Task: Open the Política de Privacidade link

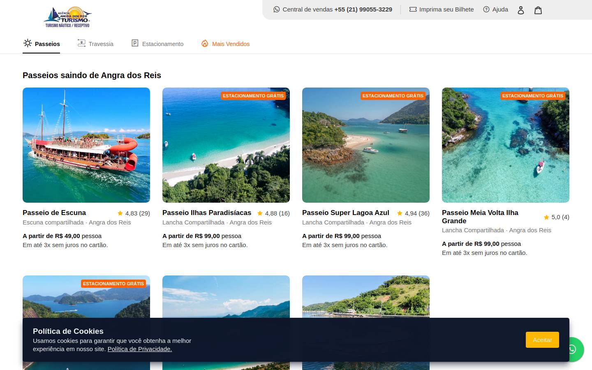Action: pos(140,349)
